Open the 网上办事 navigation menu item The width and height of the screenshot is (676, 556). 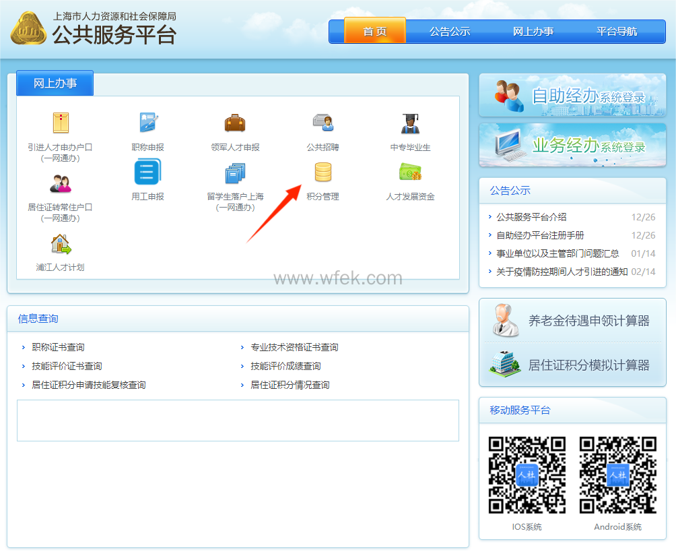tap(533, 32)
